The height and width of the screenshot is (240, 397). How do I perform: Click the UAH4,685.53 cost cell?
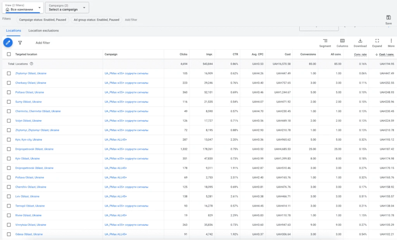(x=282, y=149)
